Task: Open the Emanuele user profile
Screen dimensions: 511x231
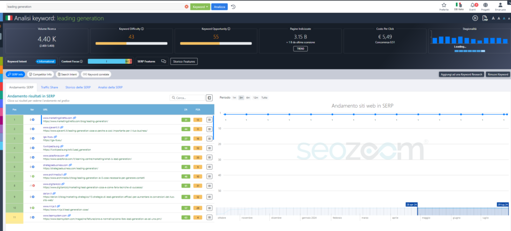Action: [x=500, y=6]
